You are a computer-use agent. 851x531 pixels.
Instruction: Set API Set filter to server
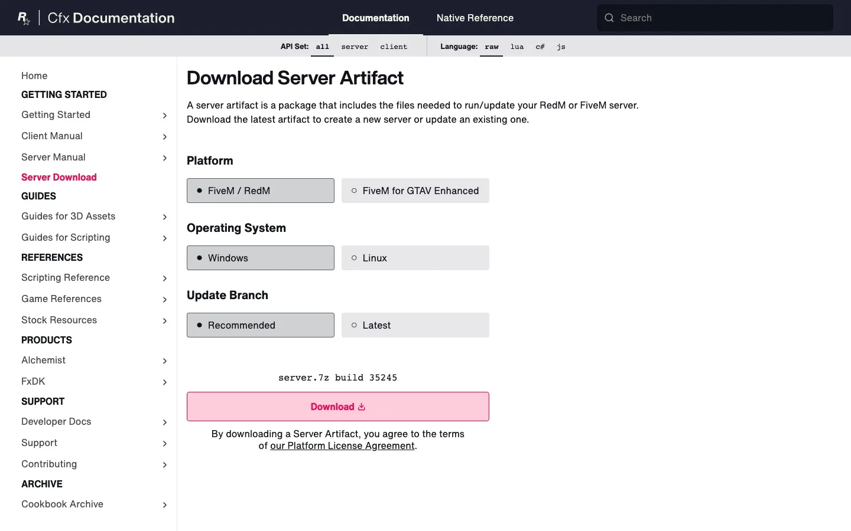click(x=355, y=47)
